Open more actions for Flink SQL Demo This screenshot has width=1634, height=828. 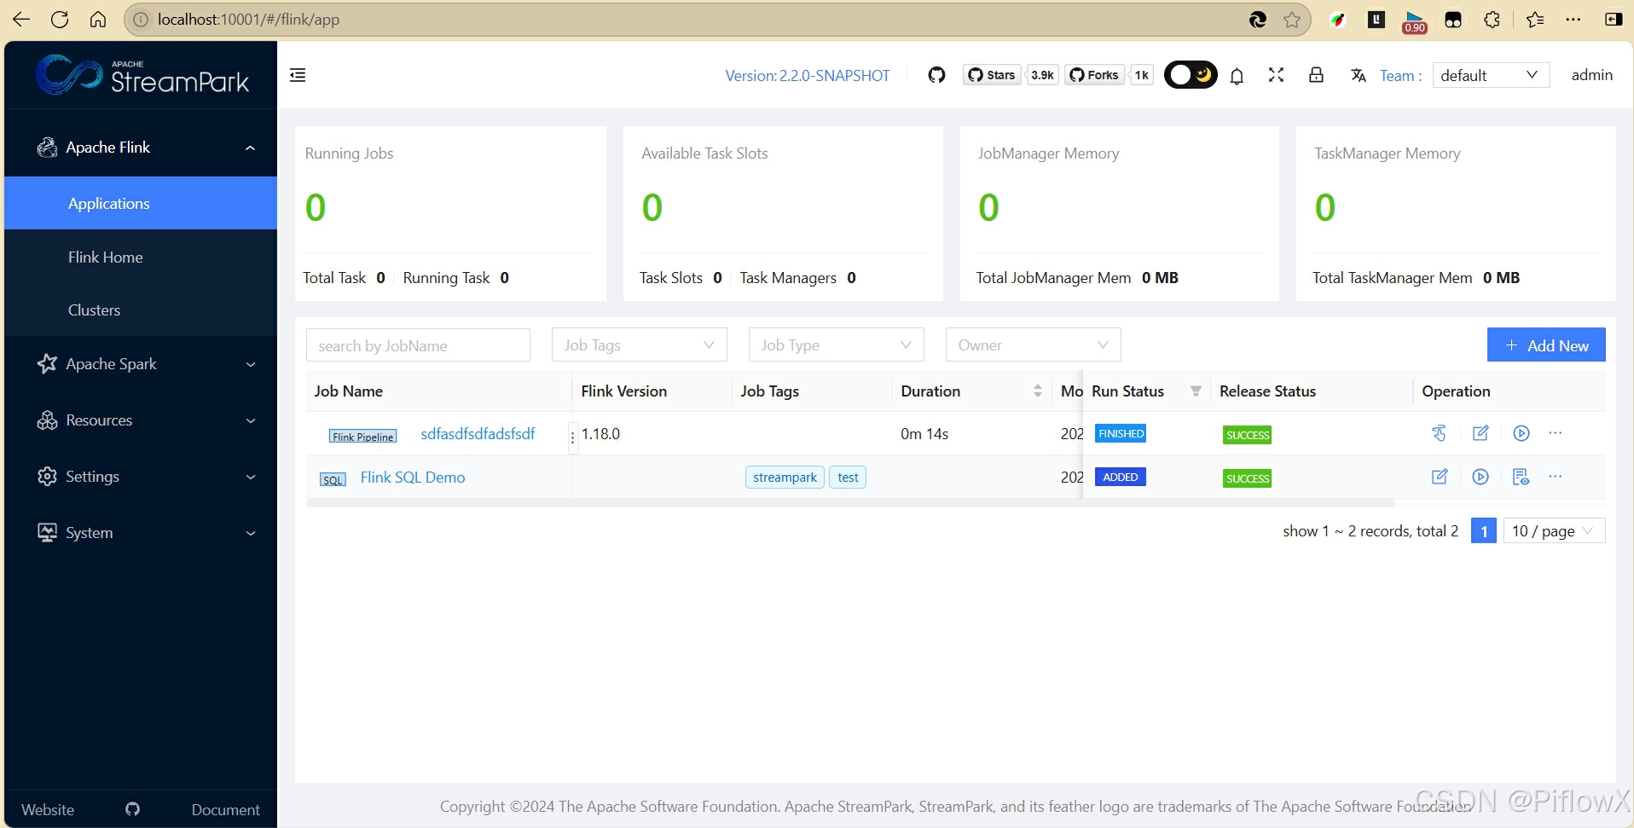(x=1556, y=477)
